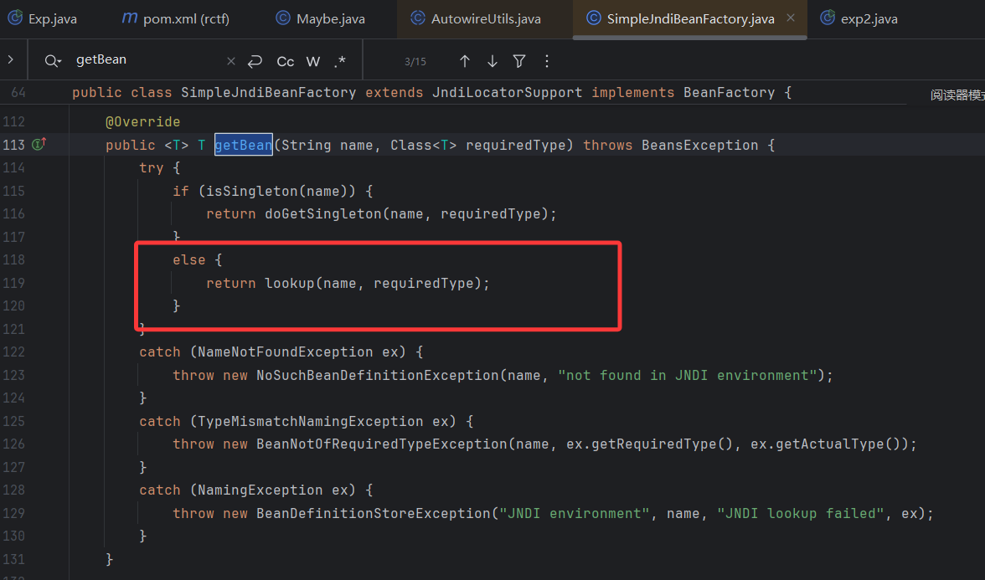Toggle whole words (W) search option

[x=313, y=61]
